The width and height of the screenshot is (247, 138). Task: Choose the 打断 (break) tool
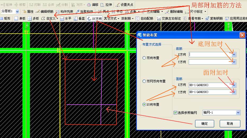35,5
